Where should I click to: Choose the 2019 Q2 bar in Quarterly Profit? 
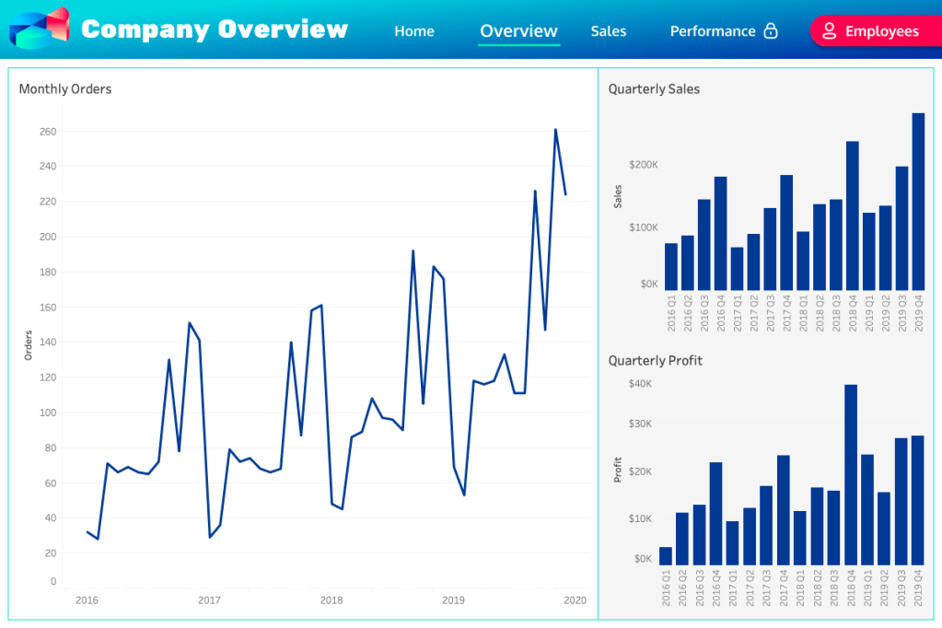884,529
